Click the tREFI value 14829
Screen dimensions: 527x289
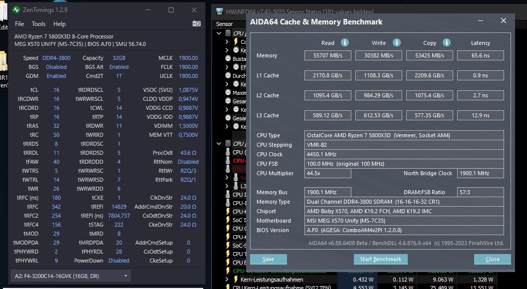119,207
